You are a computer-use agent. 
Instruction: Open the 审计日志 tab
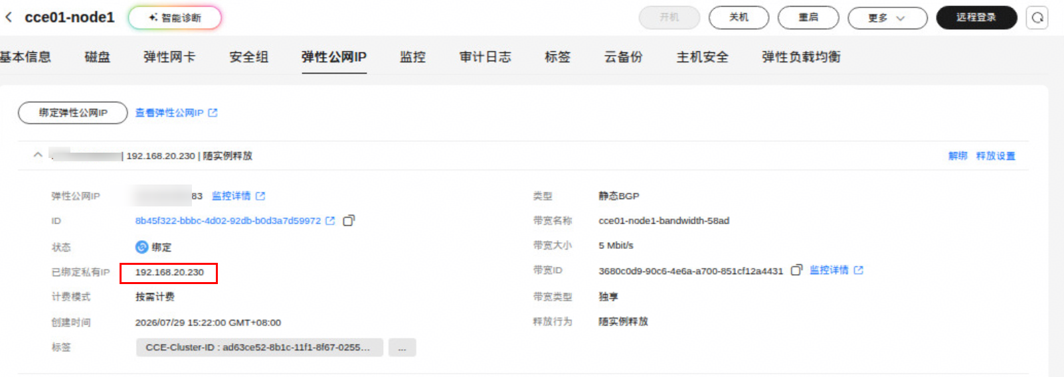(x=486, y=57)
